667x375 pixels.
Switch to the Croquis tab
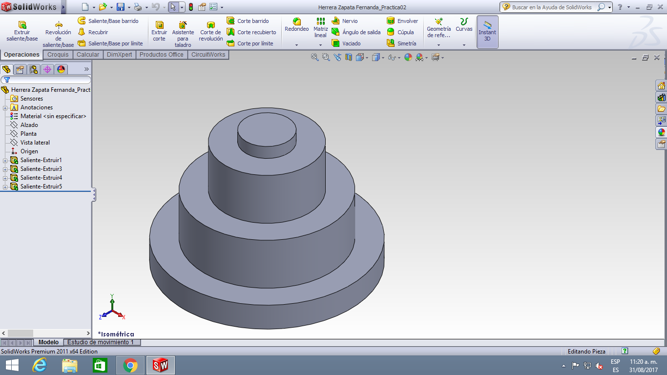tap(58, 55)
